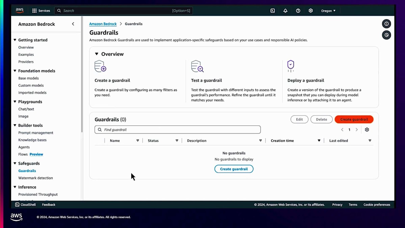Screen dimensions: 405x228
Task: Collapse the Getting started section
Action: (x=15, y=40)
